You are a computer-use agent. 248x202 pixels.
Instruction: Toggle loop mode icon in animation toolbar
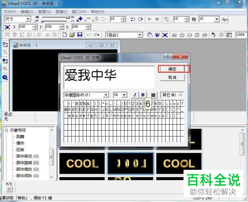[140, 19]
